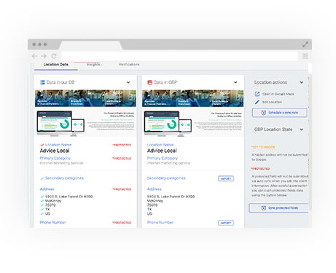Toggle checkmark beside 5900 S. Lake Forest Dr in DB
336x273 pixels.
tap(42, 197)
